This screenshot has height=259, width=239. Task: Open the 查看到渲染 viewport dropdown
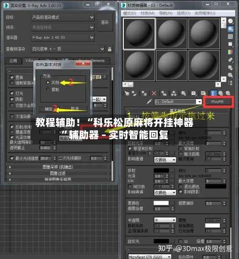tap(68, 49)
